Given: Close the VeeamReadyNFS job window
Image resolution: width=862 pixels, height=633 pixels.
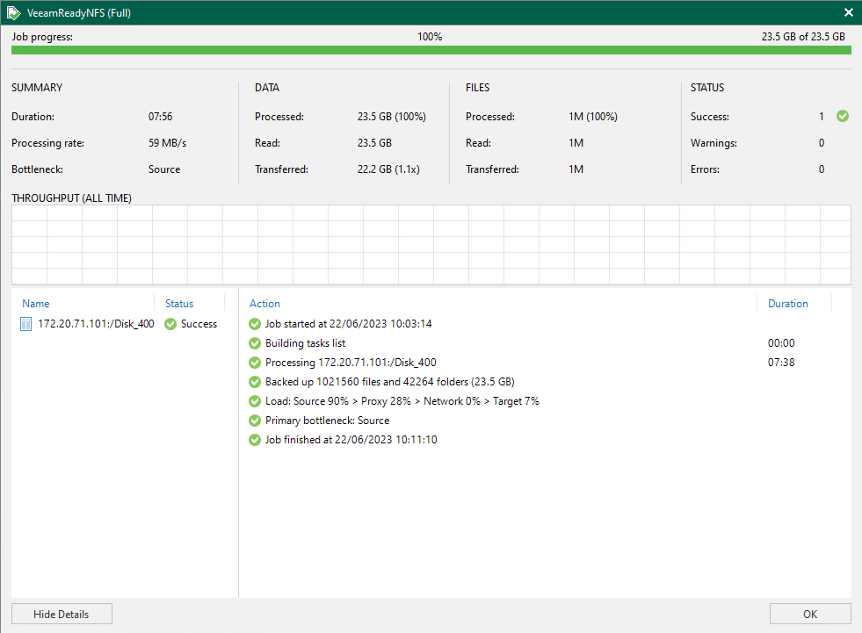Looking at the screenshot, I should (x=848, y=12).
